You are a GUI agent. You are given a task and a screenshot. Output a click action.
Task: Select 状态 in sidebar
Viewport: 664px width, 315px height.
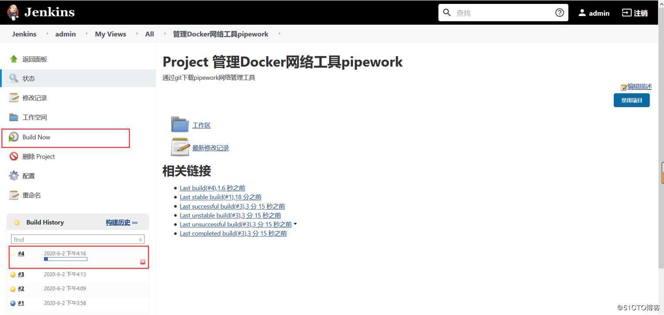(29, 78)
